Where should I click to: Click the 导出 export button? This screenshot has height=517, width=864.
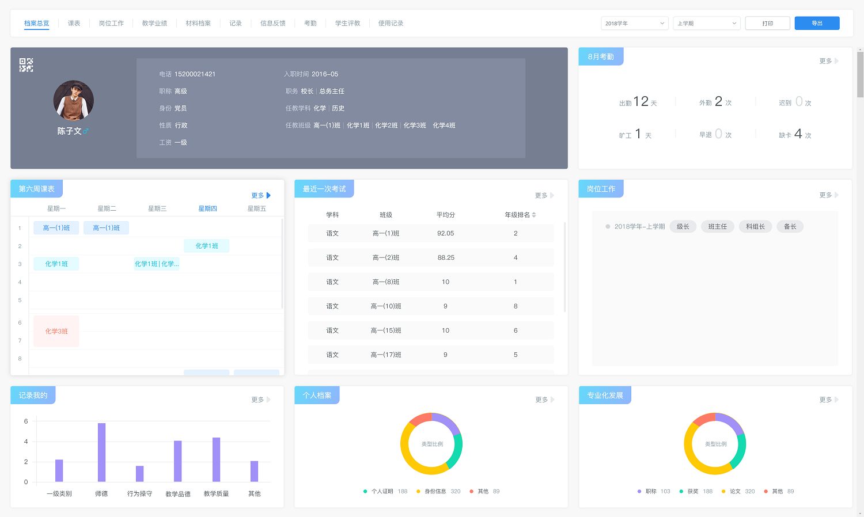point(817,23)
